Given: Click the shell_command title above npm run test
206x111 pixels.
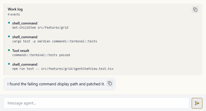Looking at the screenshot, I should click(x=25, y=64).
